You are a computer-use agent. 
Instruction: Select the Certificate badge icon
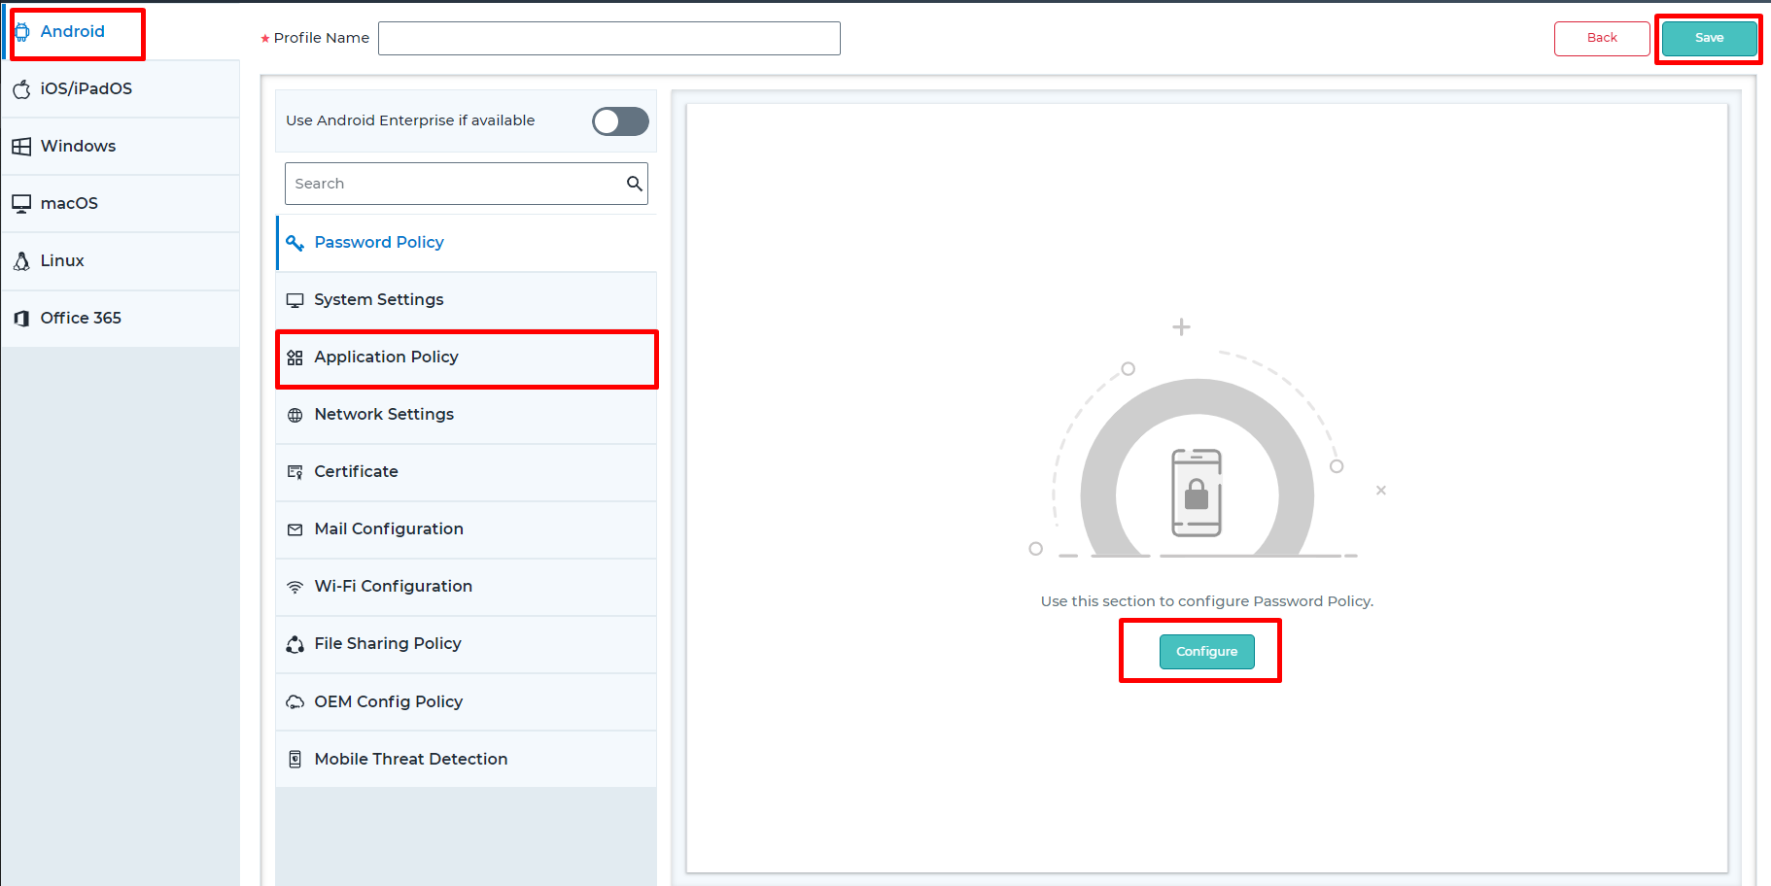pyautogui.click(x=295, y=471)
